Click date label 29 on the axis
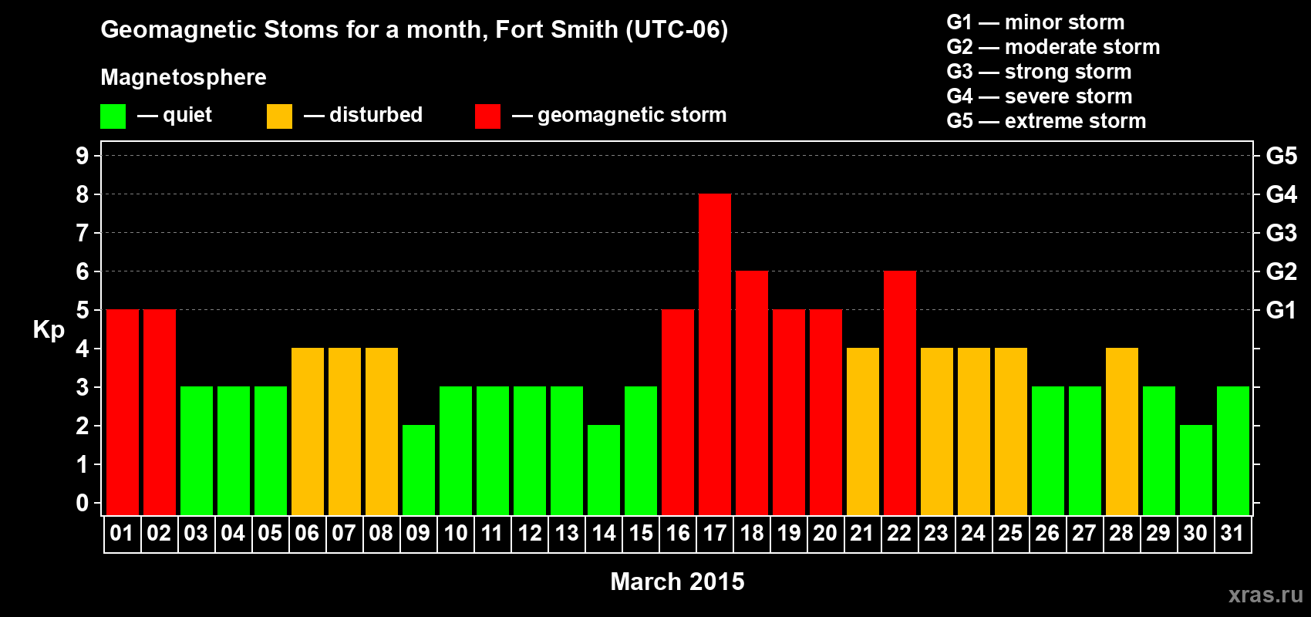The height and width of the screenshot is (617, 1311). 1158,533
